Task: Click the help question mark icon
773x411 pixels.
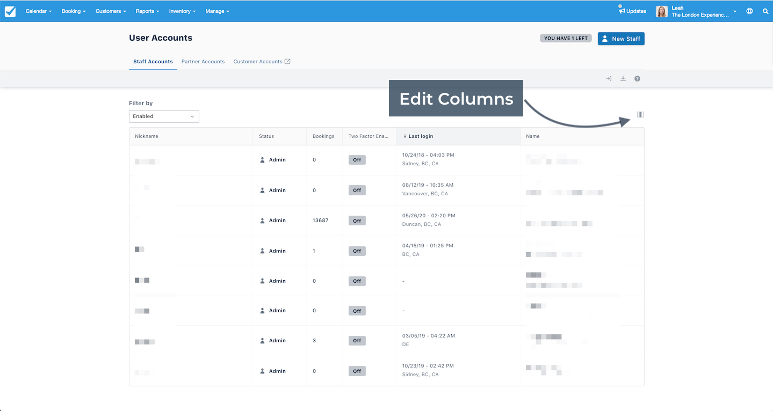Action: click(637, 78)
